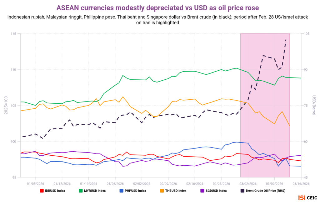Click the green MYRUSD legend swatch

click(81, 191)
